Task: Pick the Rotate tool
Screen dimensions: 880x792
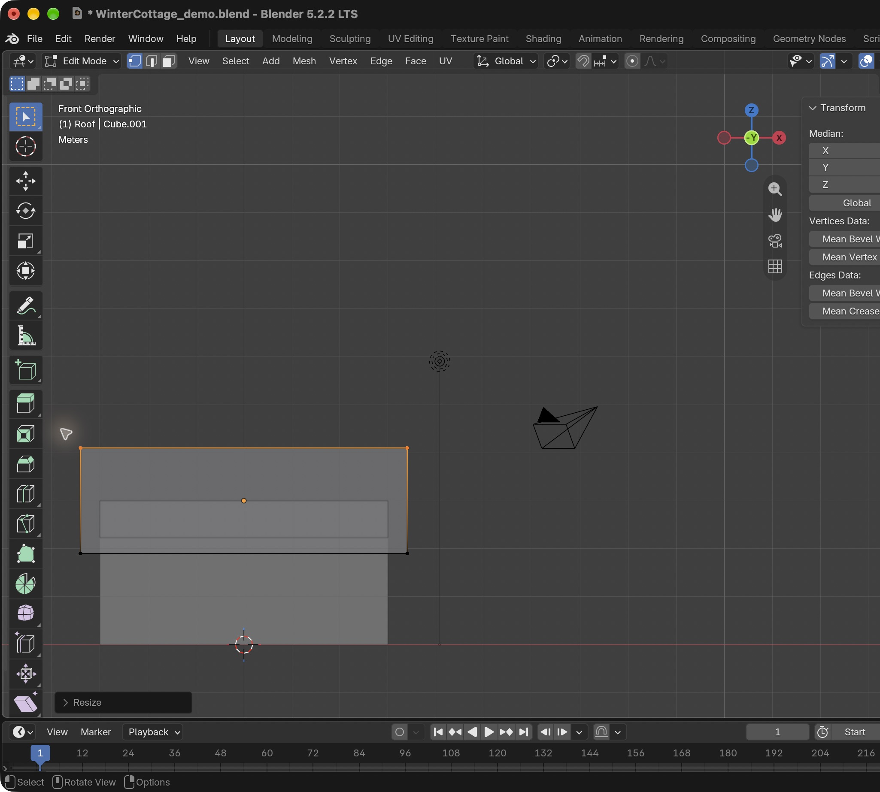Action: coord(26,211)
